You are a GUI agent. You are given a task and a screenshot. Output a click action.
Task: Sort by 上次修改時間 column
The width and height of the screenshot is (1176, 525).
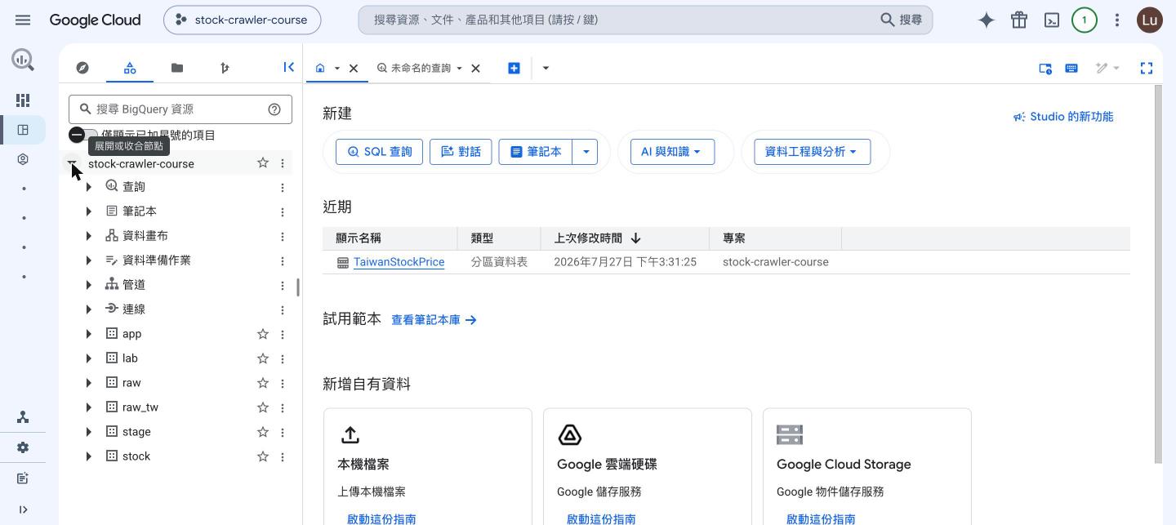click(597, 238)
